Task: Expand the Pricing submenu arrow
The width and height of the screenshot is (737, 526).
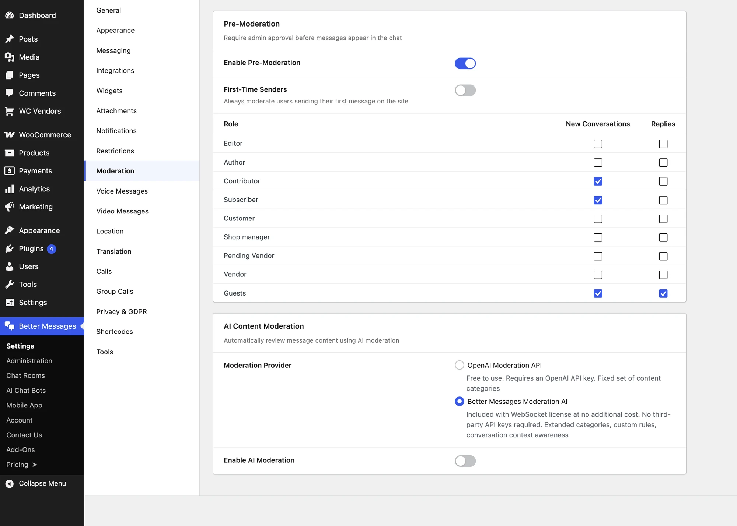Action: pyautogui.click(x=35, y=465)
